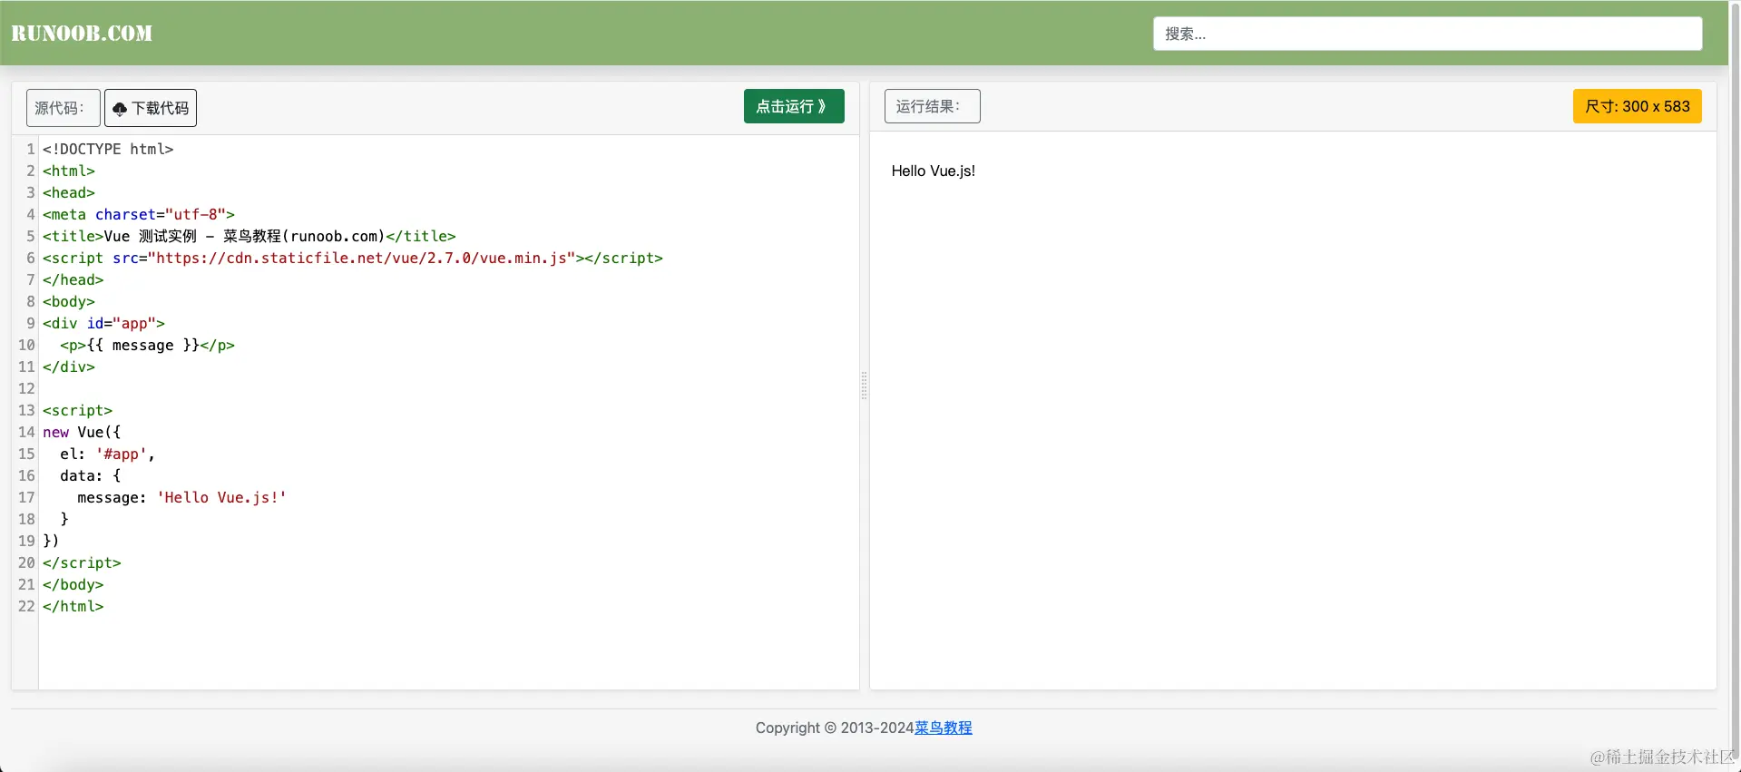Click the 源代码 label button
This screenshot has width=1741, height=772.
(x=63, y=108)
